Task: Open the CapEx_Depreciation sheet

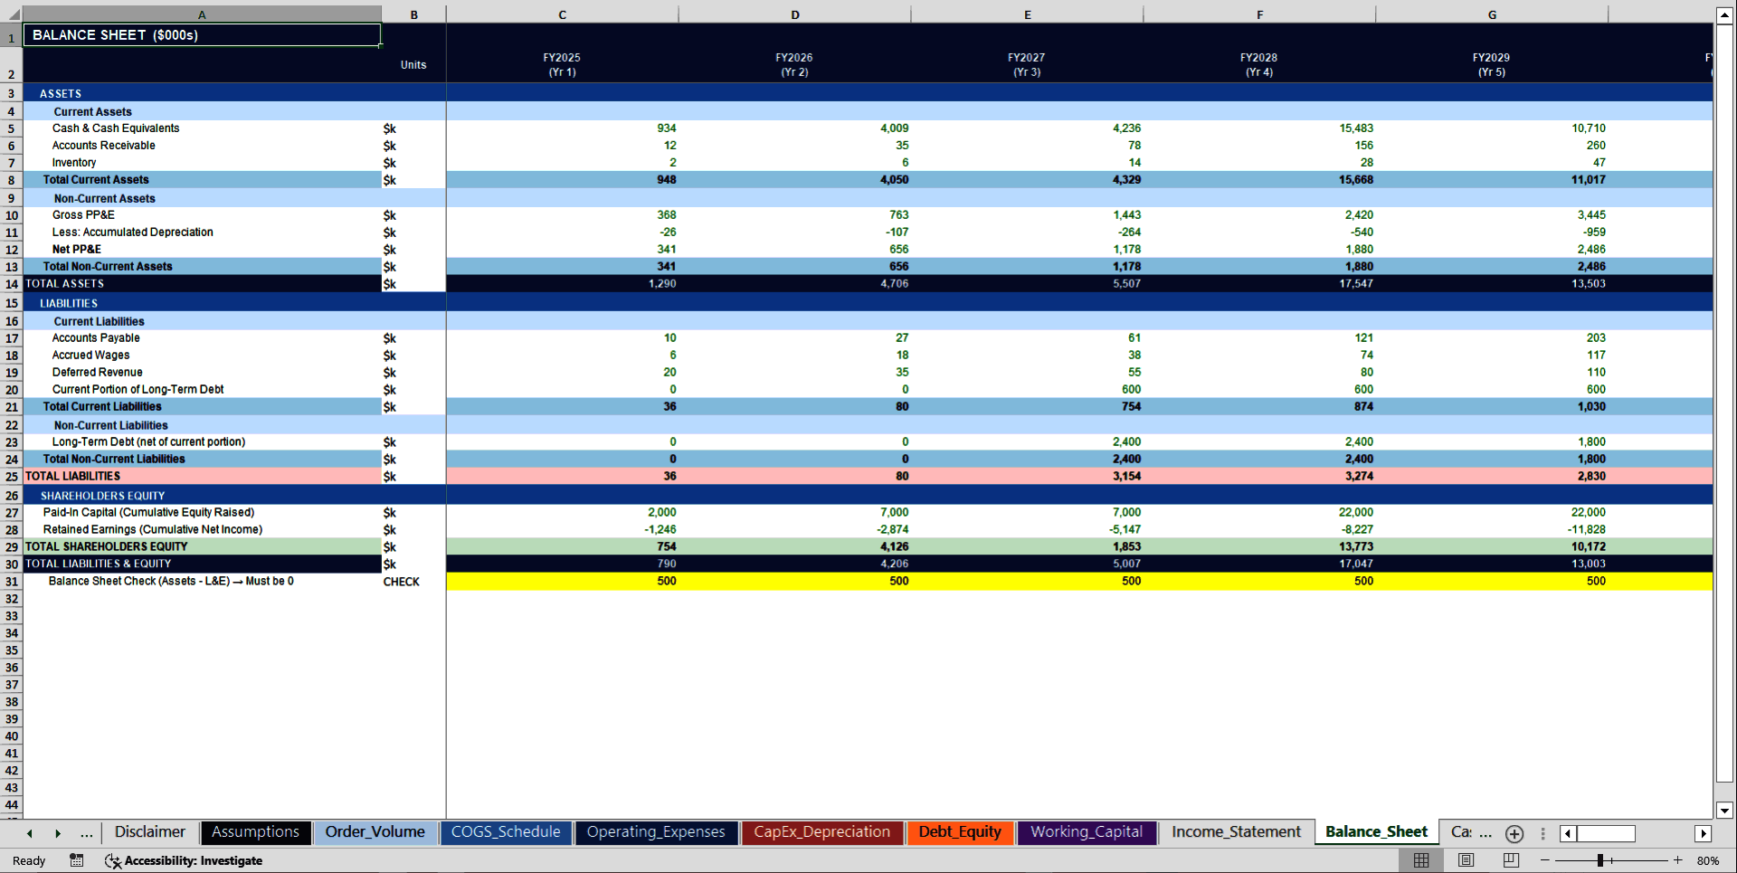Action: point(821,832)
